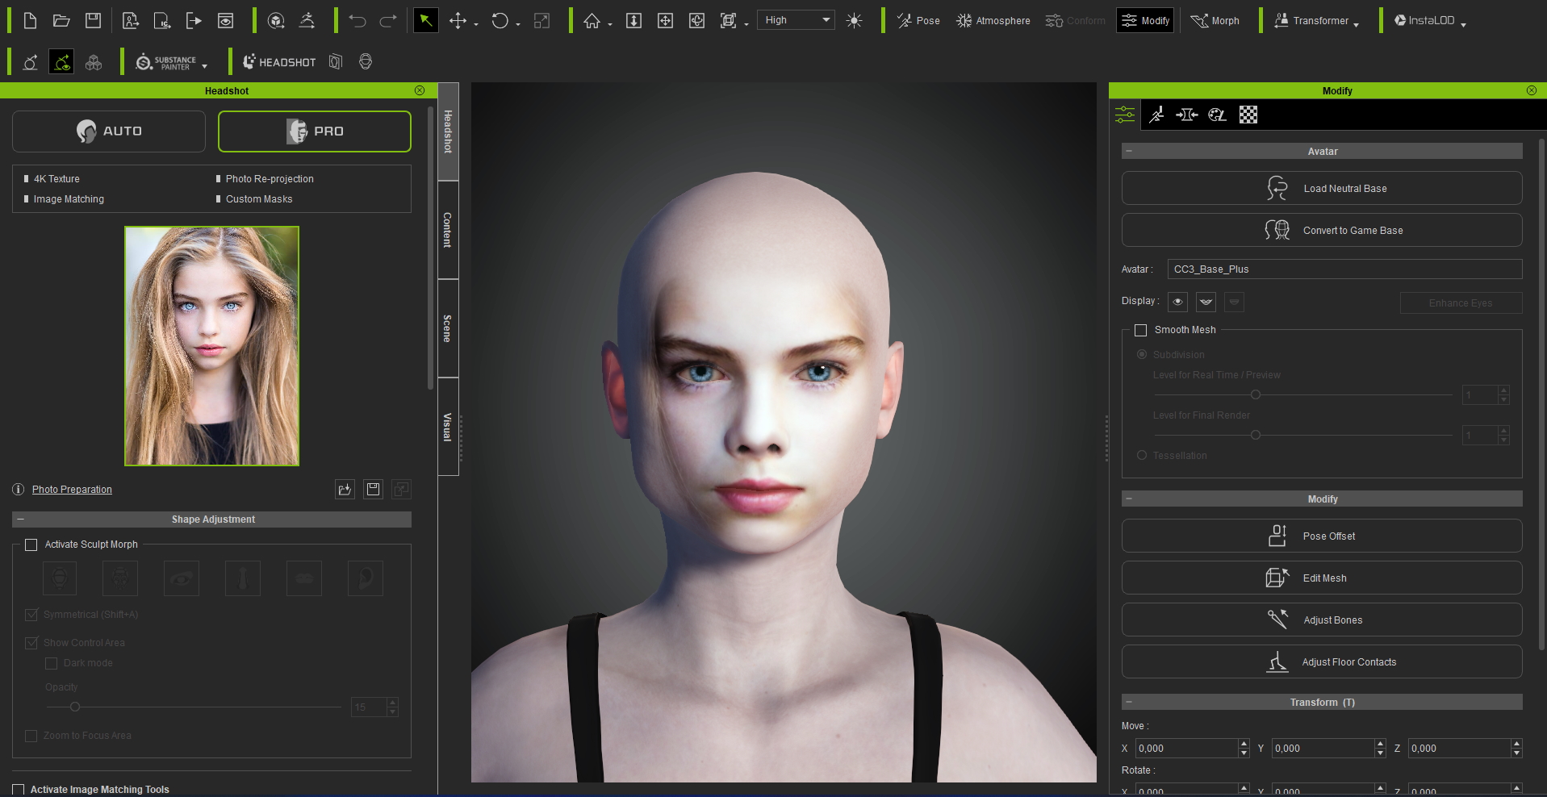Open project folder icon

61,21
